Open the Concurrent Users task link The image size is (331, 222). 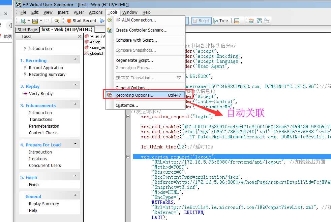[x=45, y=165]
